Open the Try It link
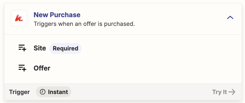 [224, 92]
